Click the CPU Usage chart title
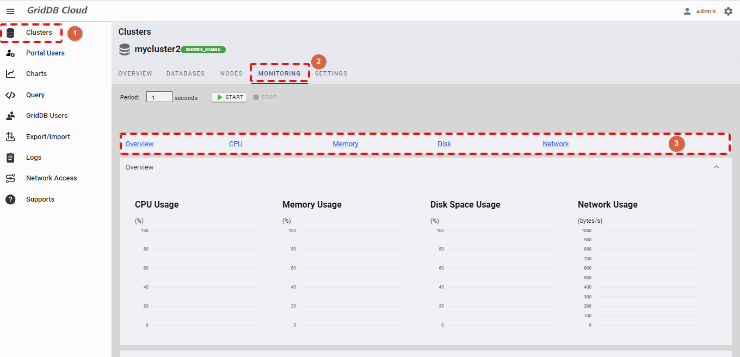740x357 pixels. [x=157, y=205]
